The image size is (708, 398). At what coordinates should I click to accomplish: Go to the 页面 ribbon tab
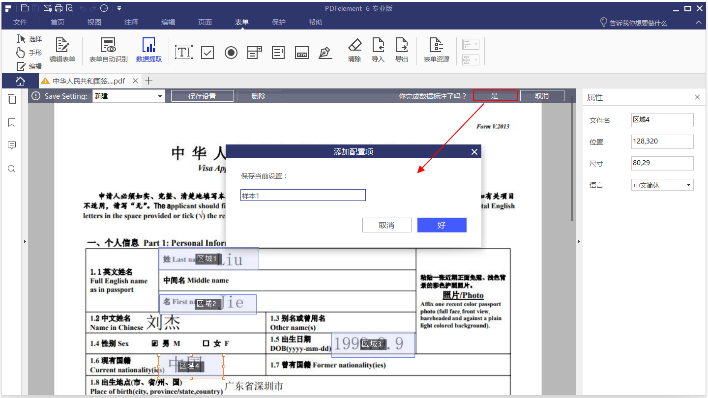point(205,22)
